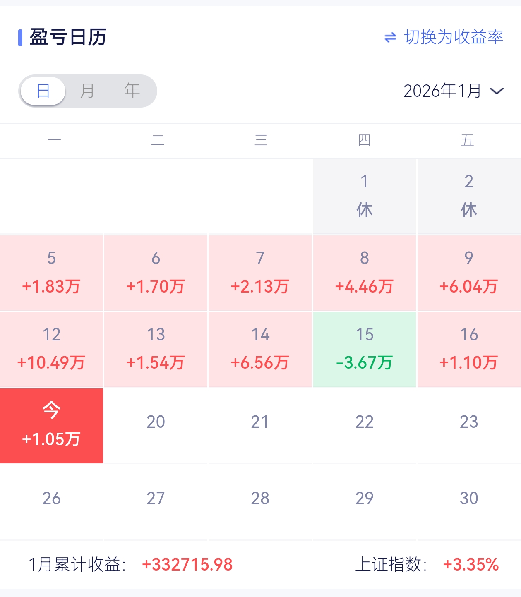Switch to the 年 yearly view
Viewport: 521px width, 597px height.
132,91
